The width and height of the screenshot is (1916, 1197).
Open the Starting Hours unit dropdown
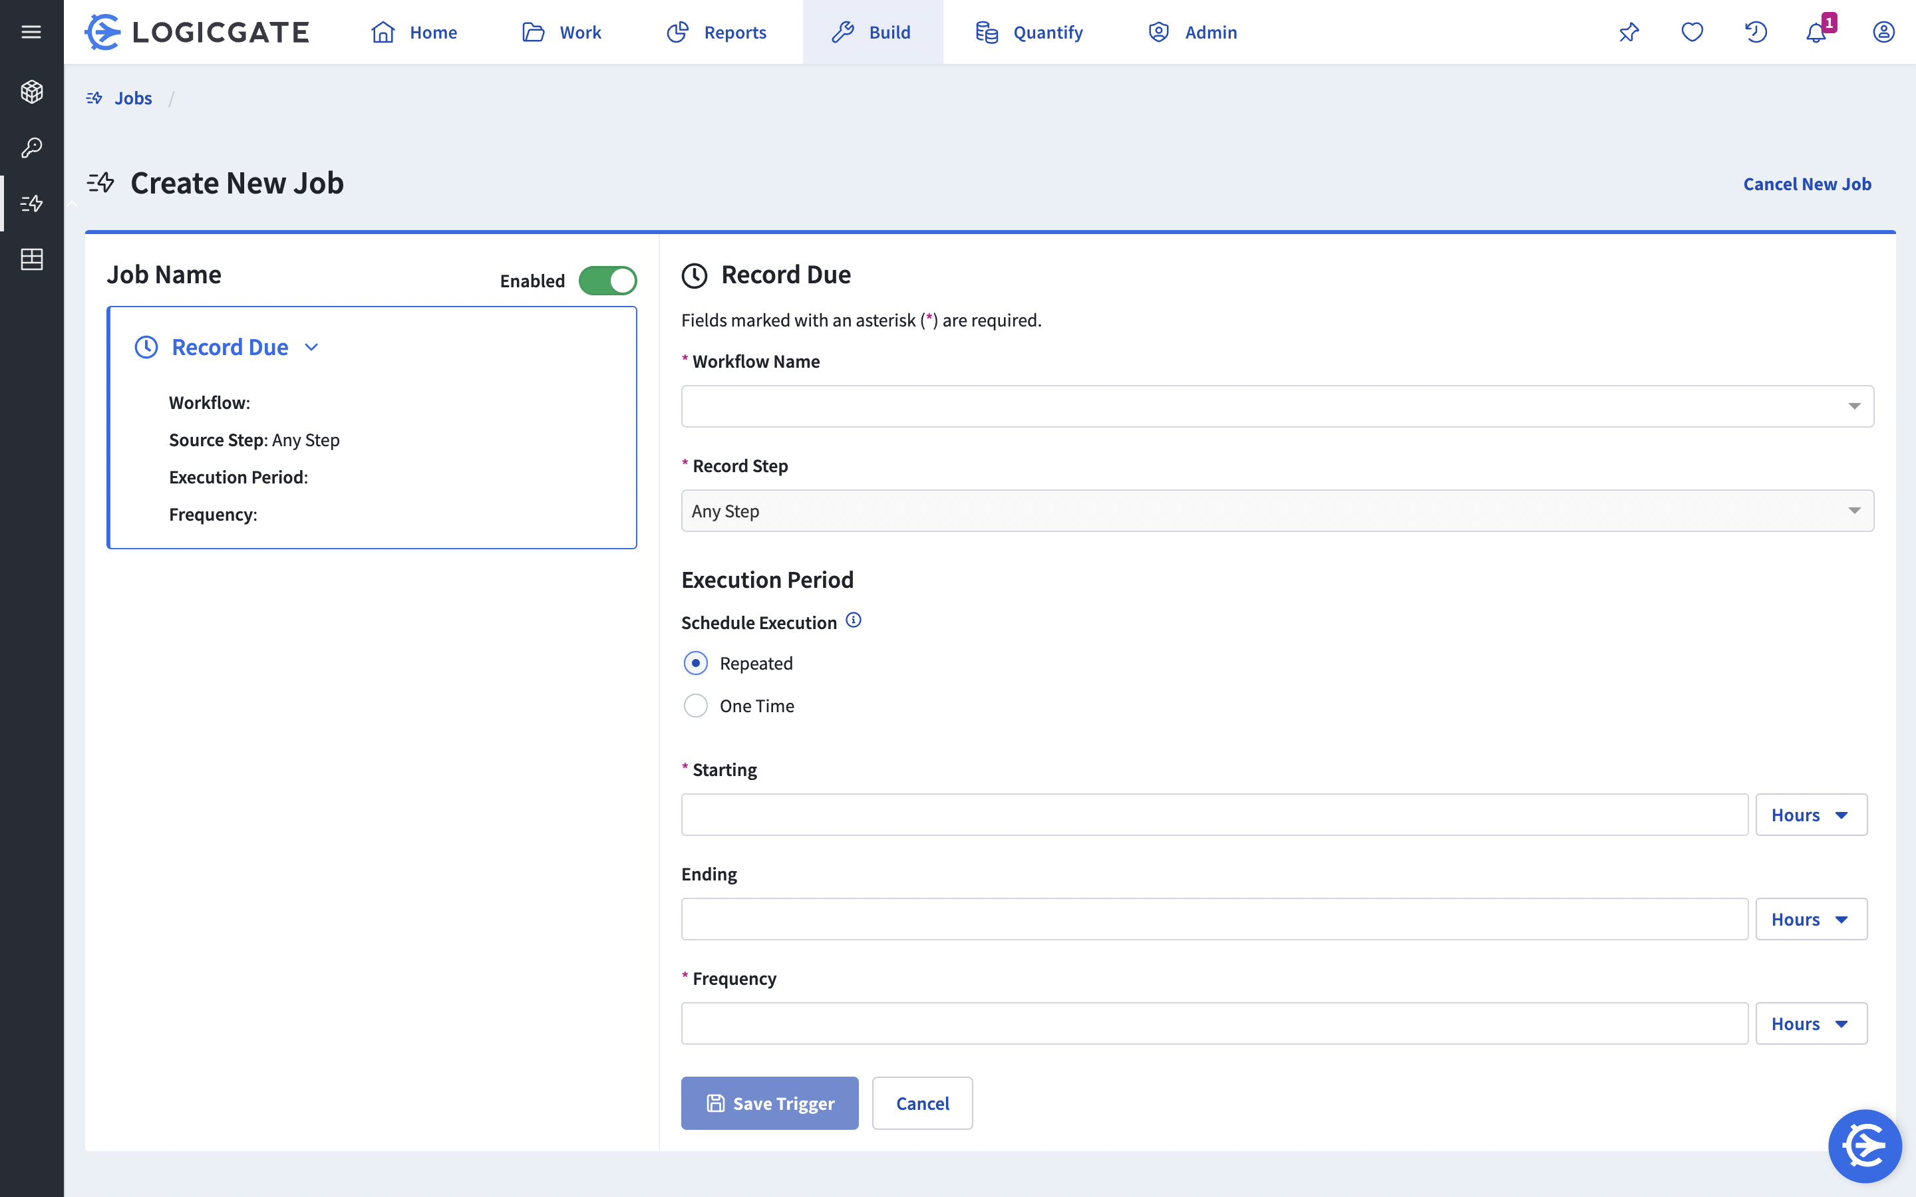1810,815
